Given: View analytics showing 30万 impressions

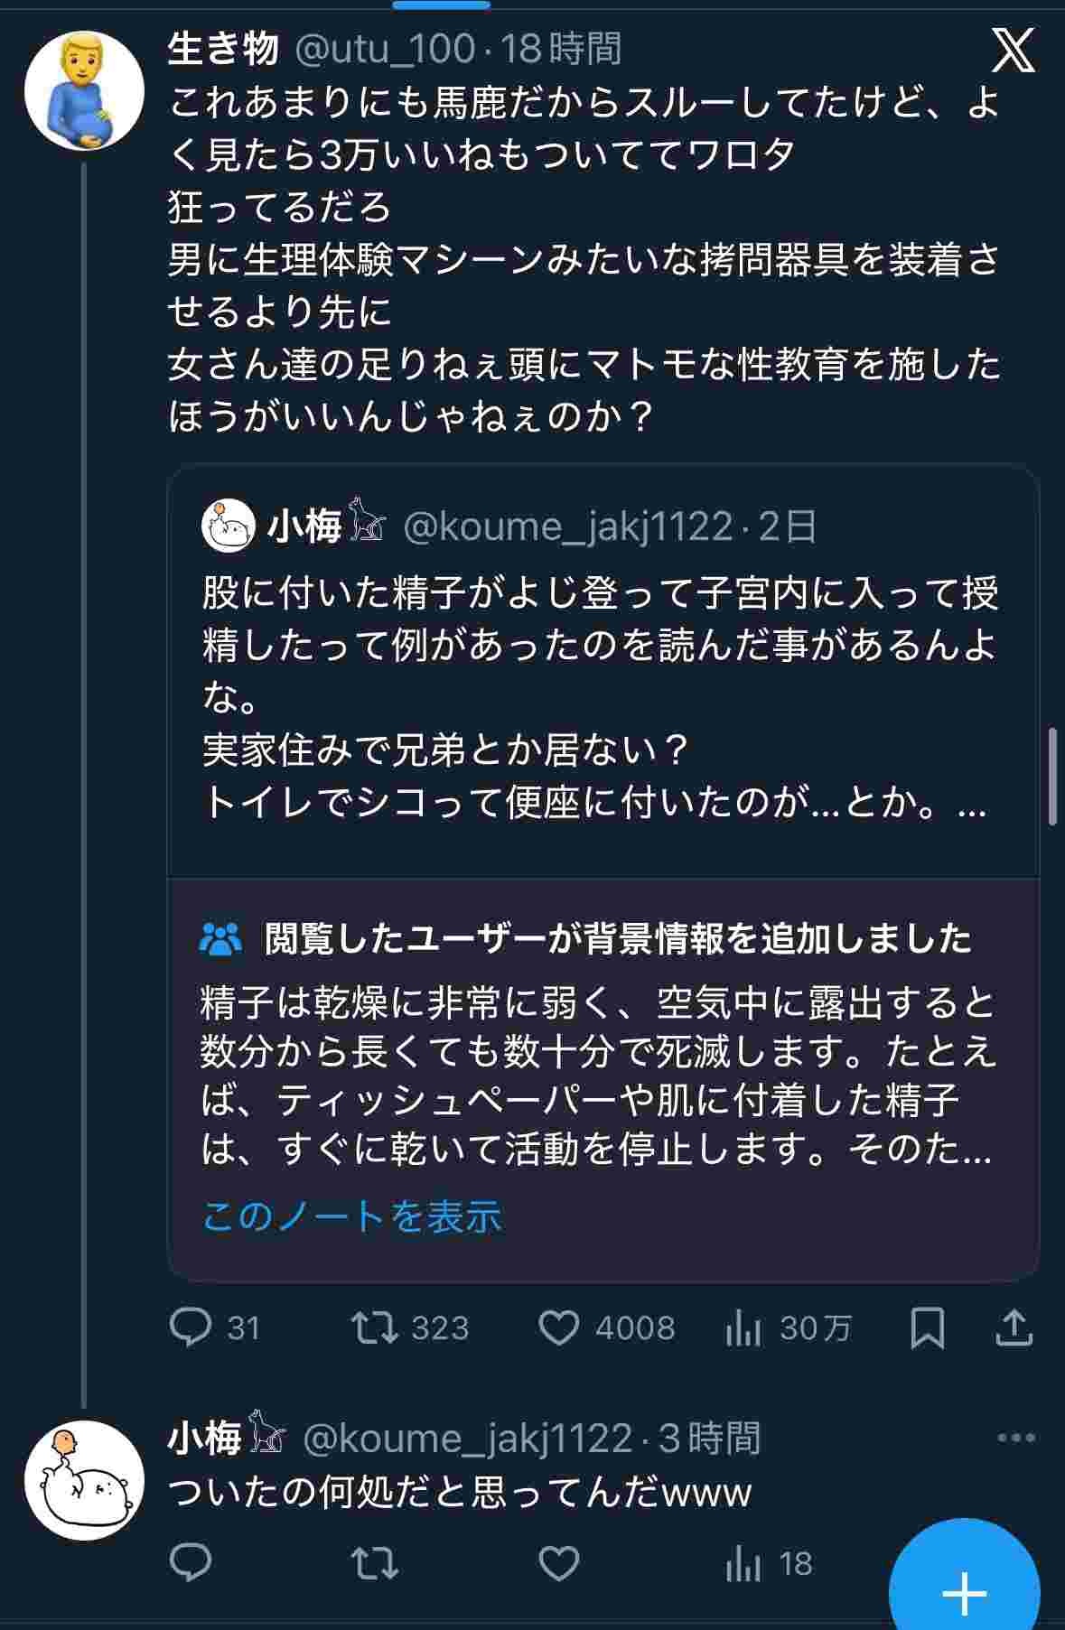Looking at the screenshot, I should pos(743,1327).
